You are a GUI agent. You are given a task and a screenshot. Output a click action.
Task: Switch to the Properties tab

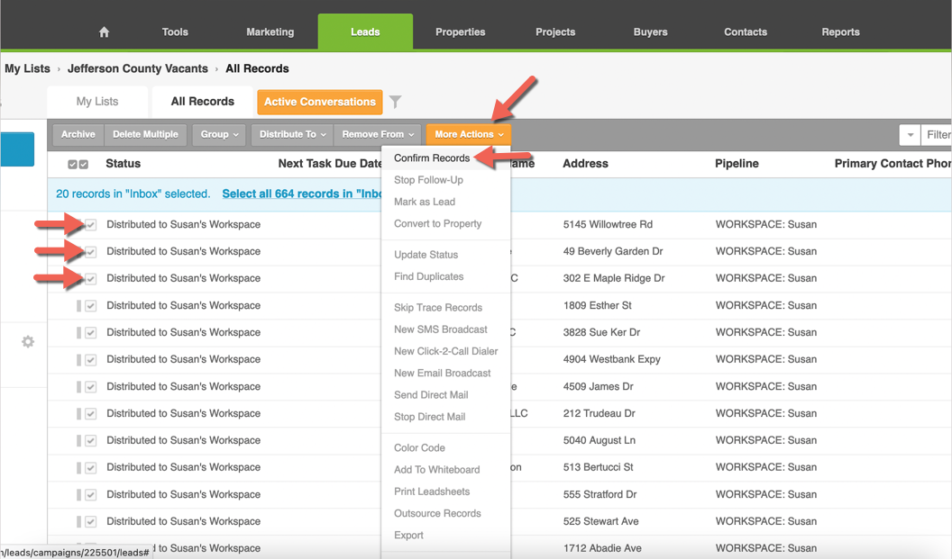[460, 32]
